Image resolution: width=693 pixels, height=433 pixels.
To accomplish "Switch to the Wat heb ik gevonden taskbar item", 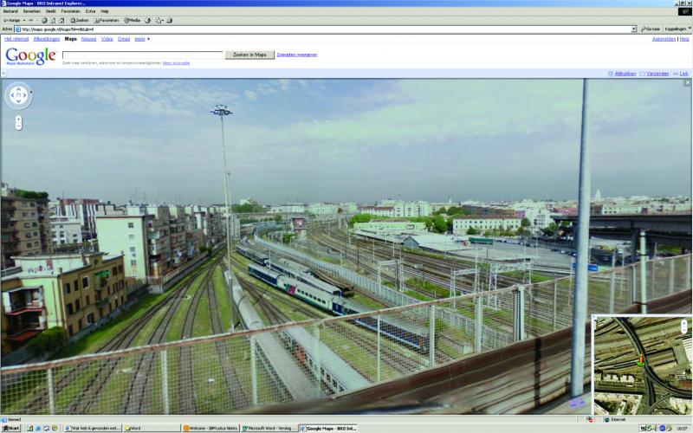I will pyautogui.click(x=93, y=428).
